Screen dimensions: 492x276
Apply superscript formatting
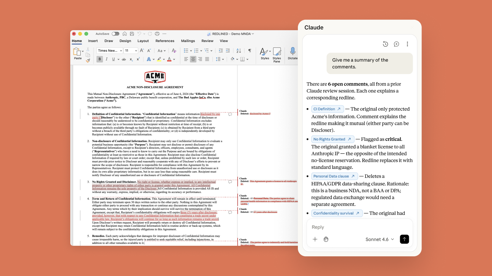tap(138, 59)
